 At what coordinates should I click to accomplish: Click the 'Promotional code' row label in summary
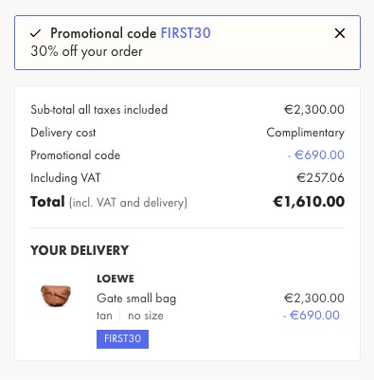tap(75, 155)
